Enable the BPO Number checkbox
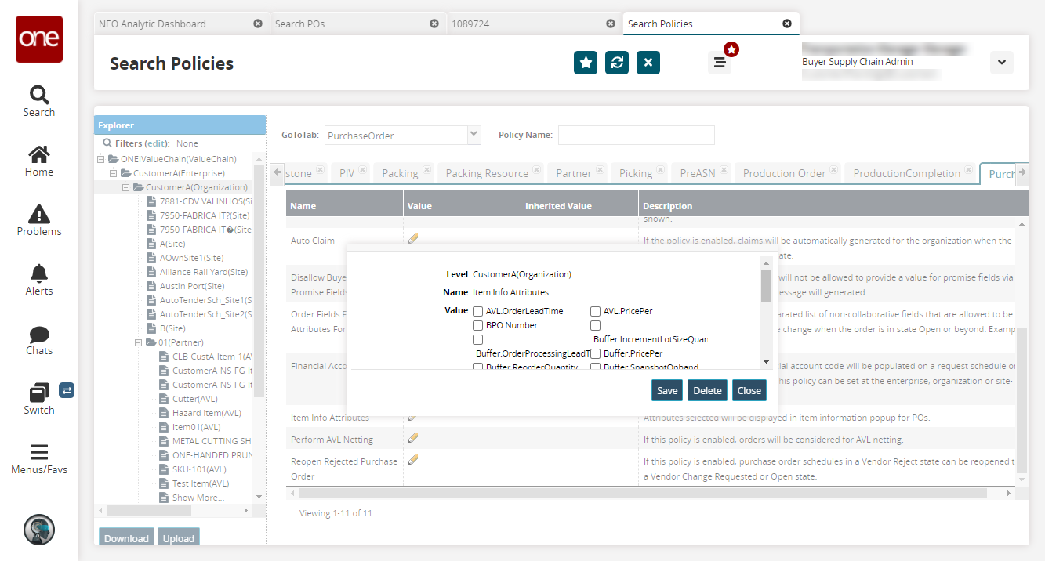 [478, 325]
